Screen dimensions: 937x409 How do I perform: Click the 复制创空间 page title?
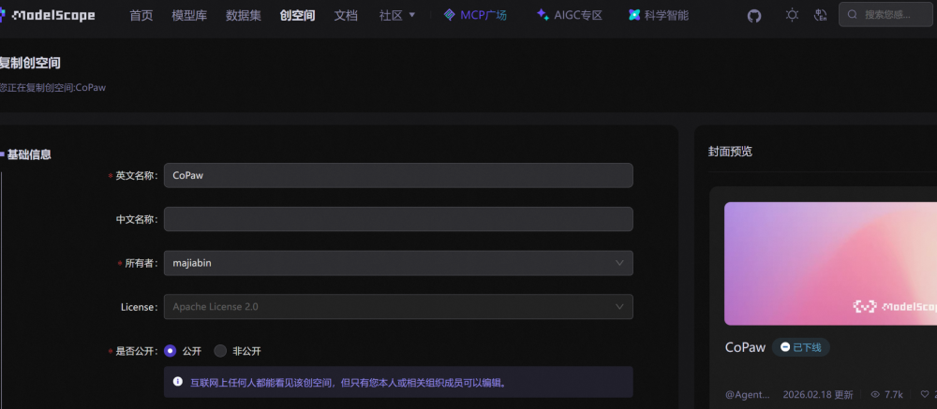pyautogui.click(x=30, y=63)
